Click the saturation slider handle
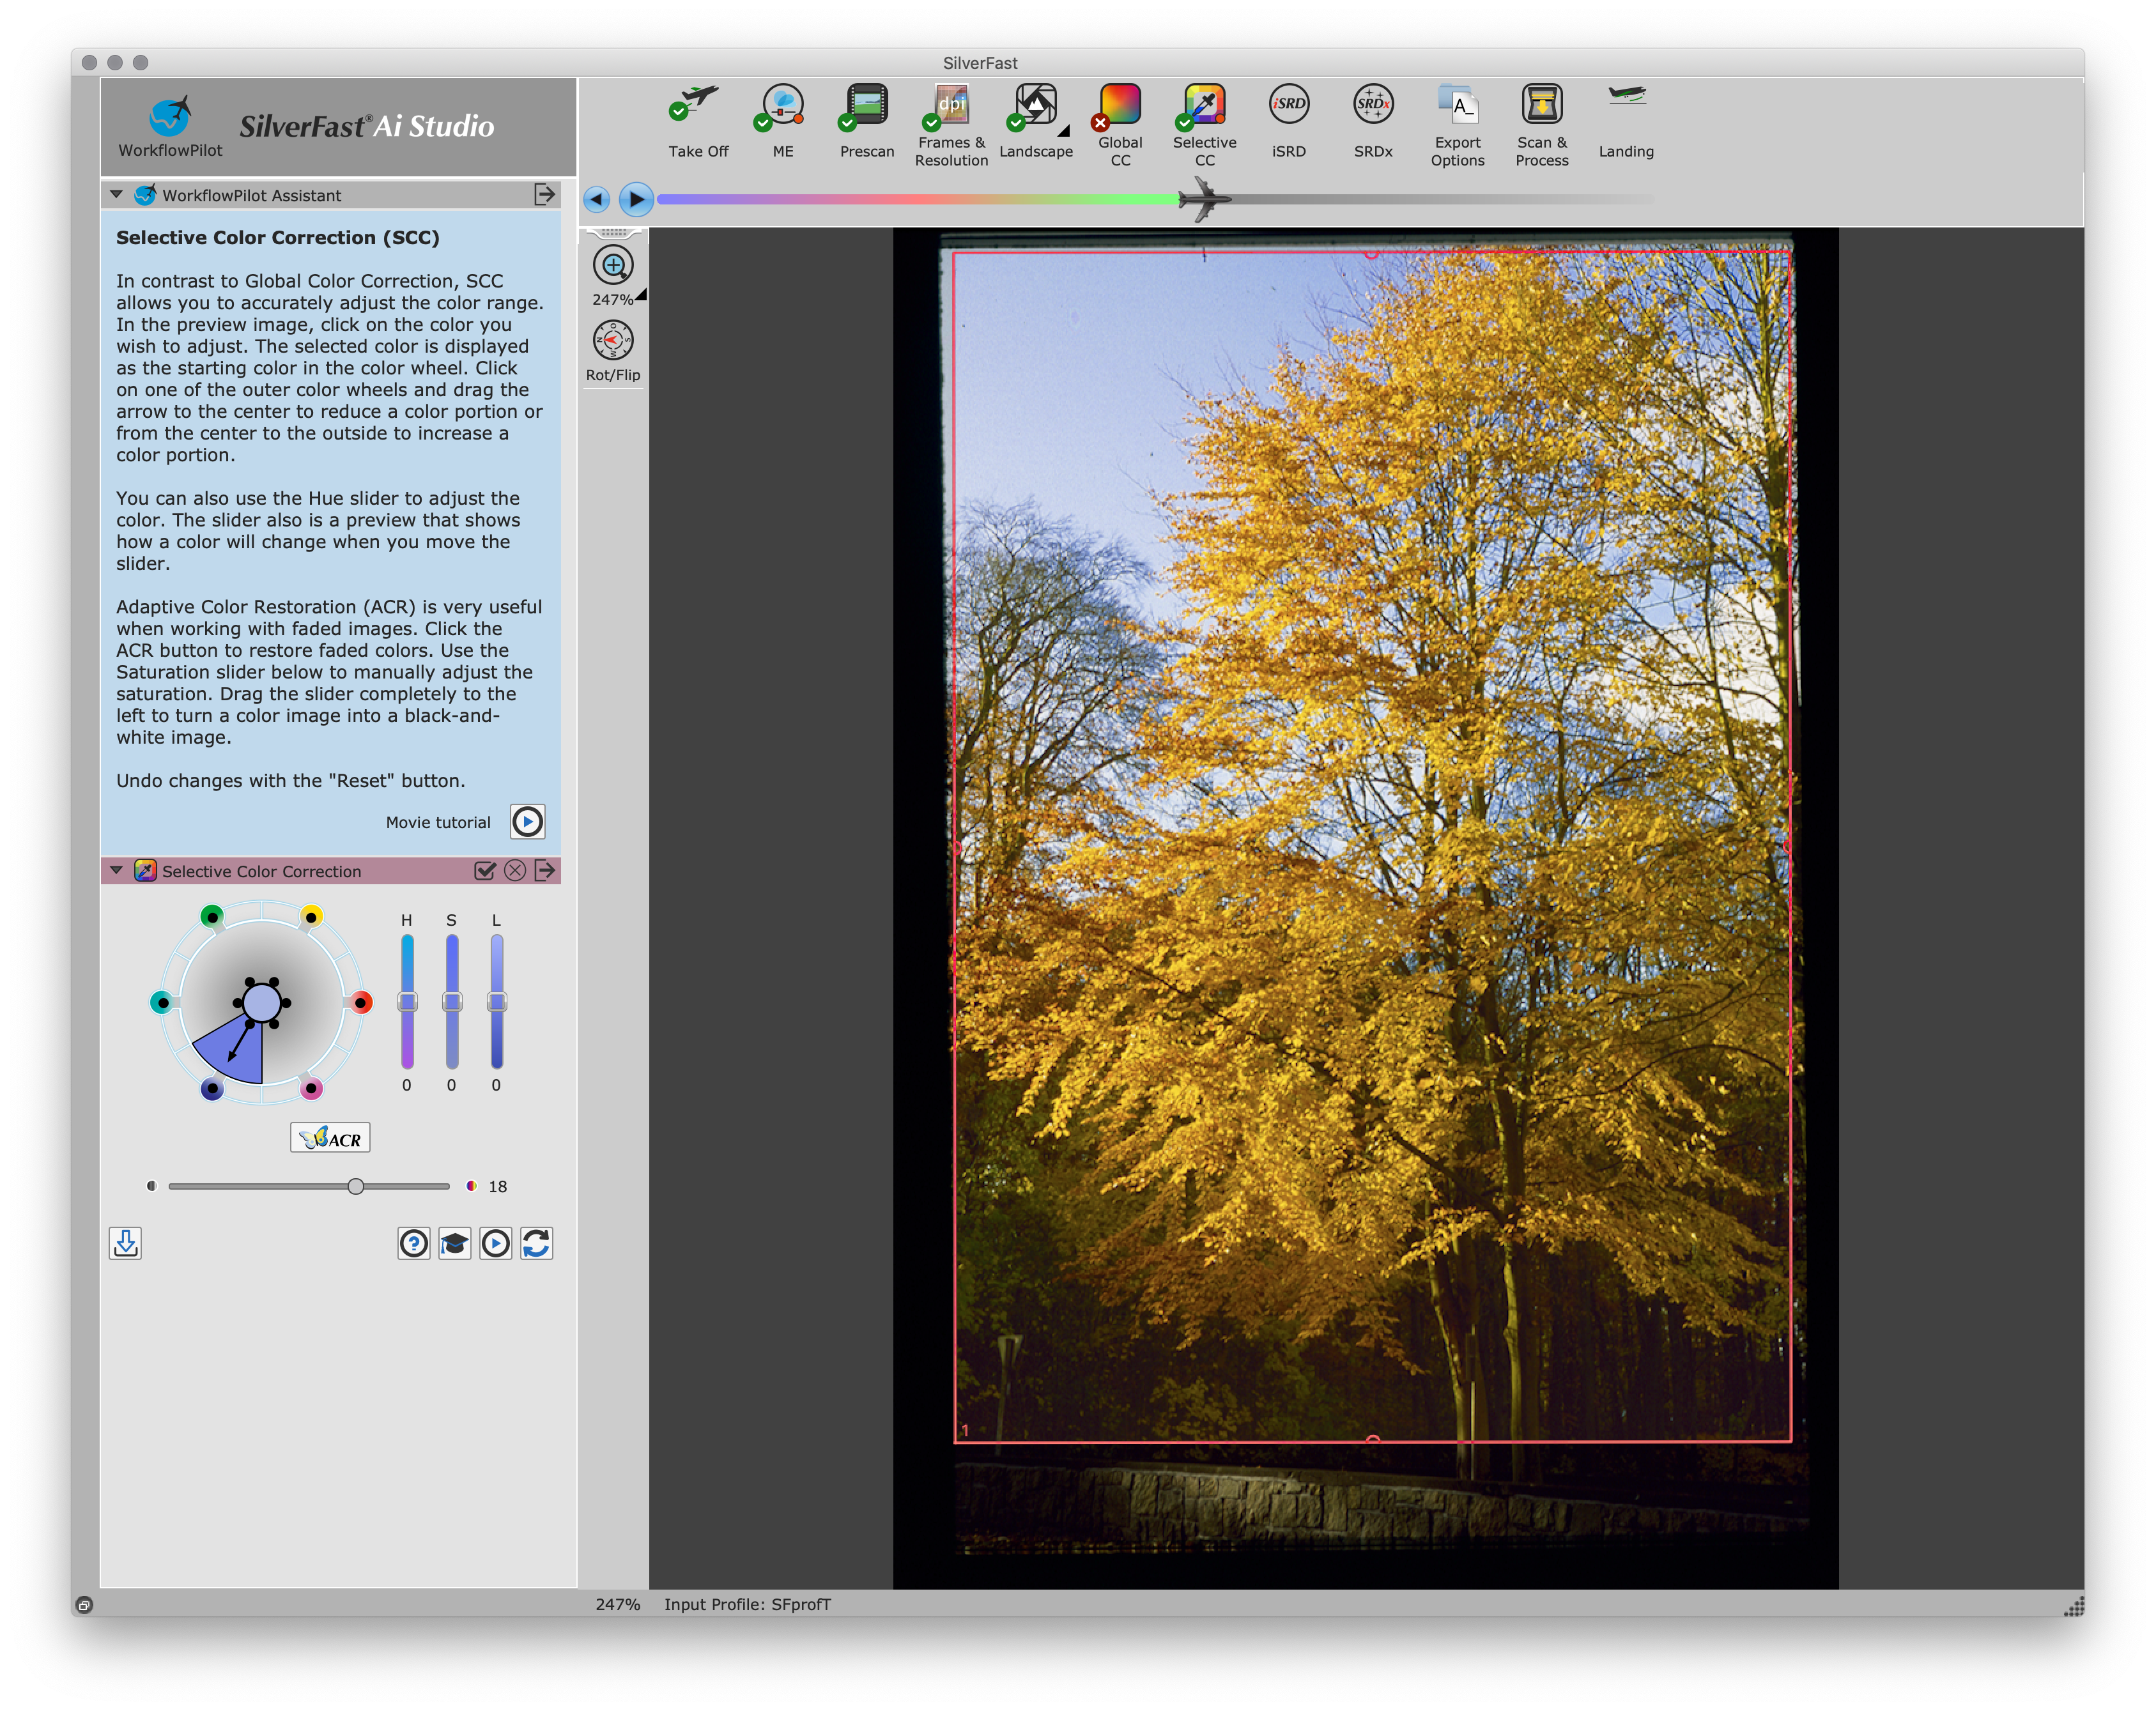2156x1711 pixels. click(356, 1186)
